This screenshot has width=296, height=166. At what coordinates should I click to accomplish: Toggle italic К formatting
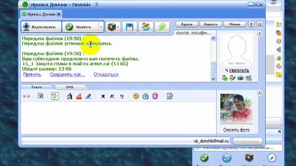[112, 96]
